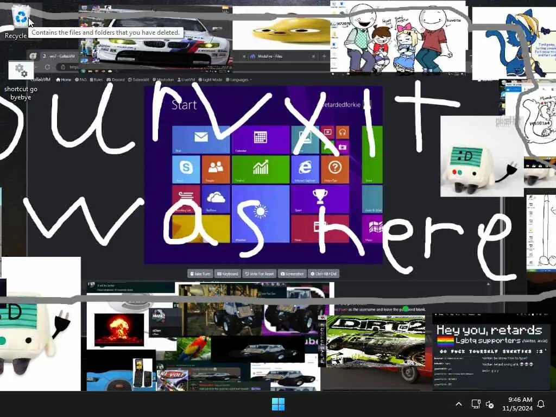Open the red News tile
The height and width of the screenshot is (417, 556).
320,229
